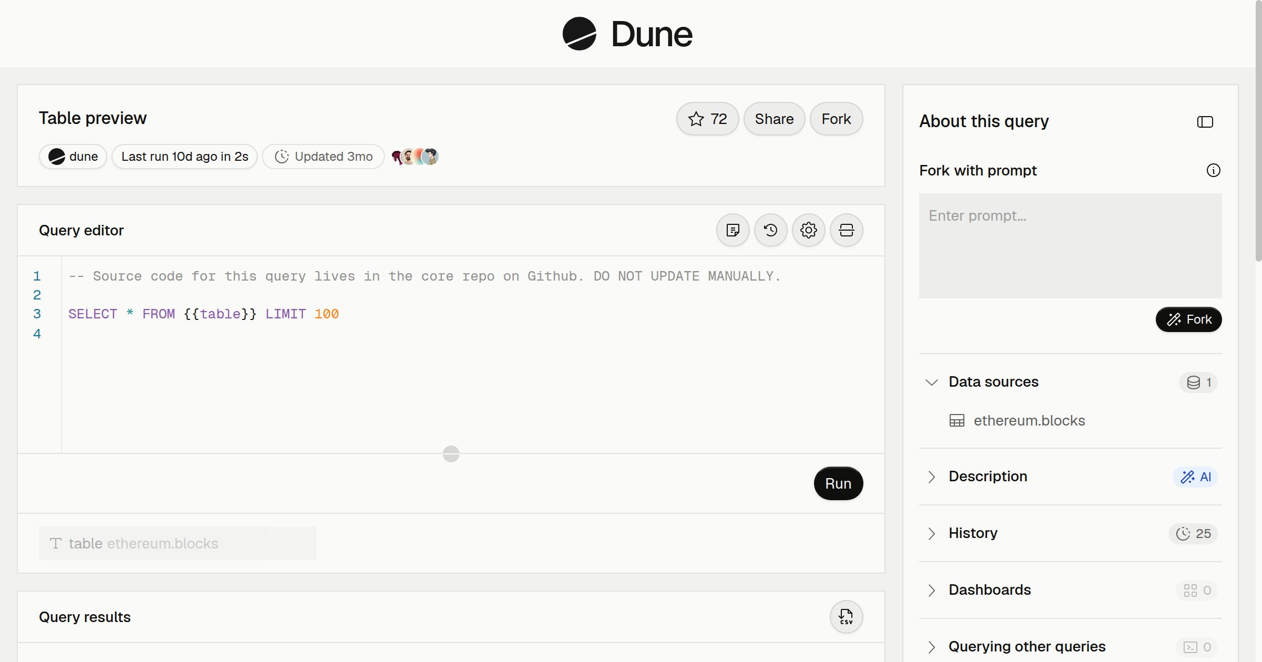Expand the Description section
This screenshot has width=1262, height=662.
932,477
